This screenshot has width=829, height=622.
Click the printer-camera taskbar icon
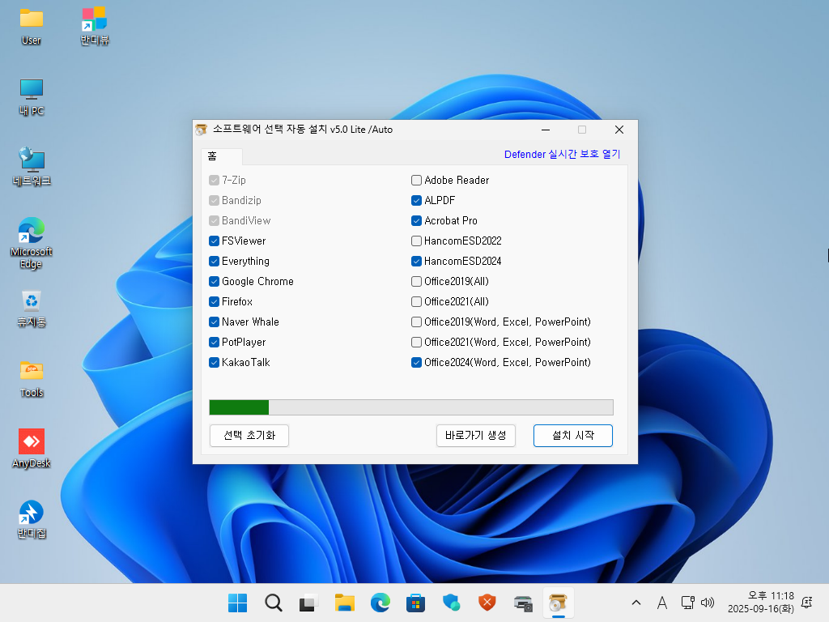pos(523,603)
